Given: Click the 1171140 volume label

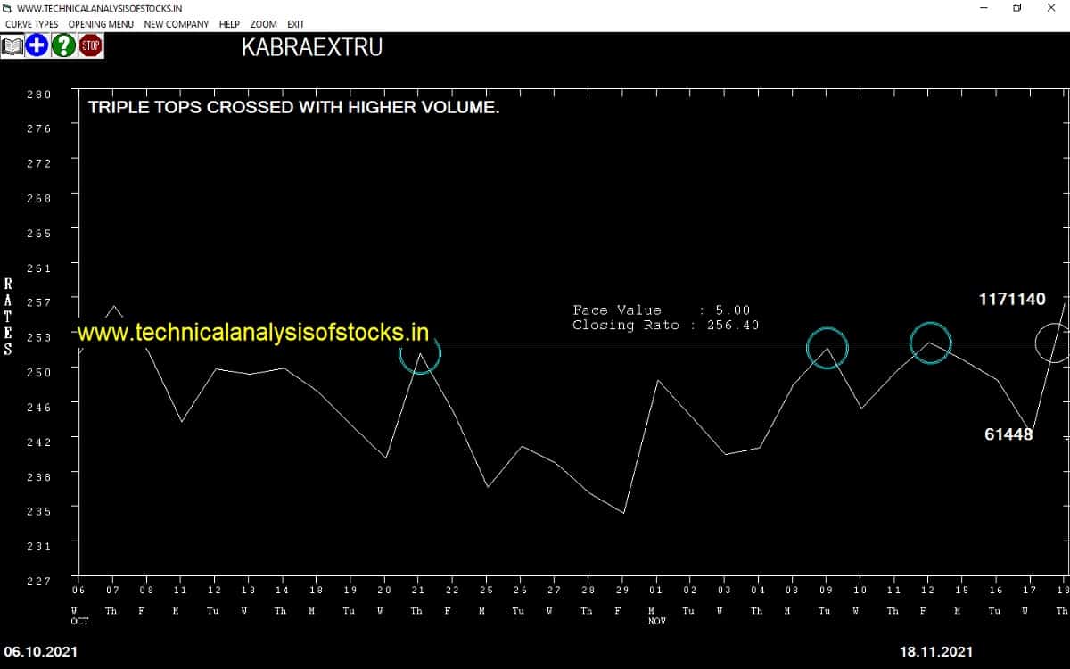Looking at the screenshot, I should click(x=1012, y=300).
